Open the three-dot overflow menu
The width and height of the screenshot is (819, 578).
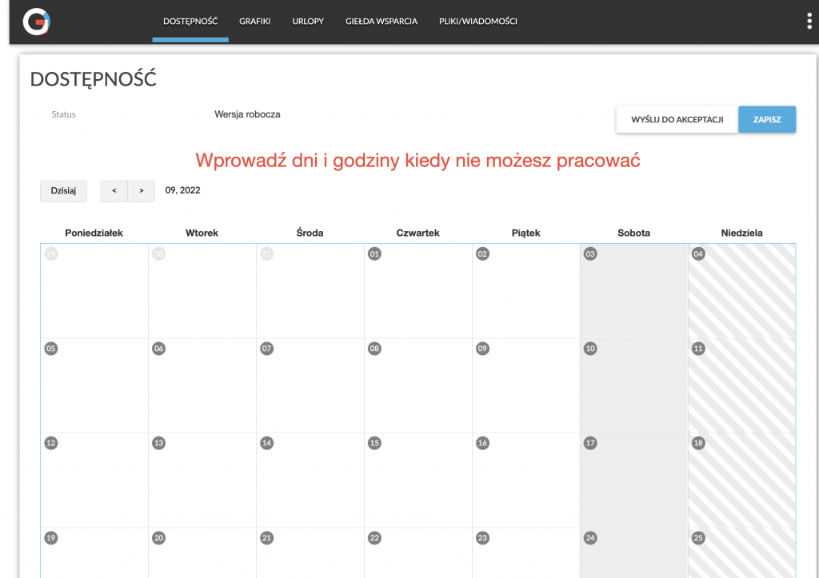click(809, 21)
